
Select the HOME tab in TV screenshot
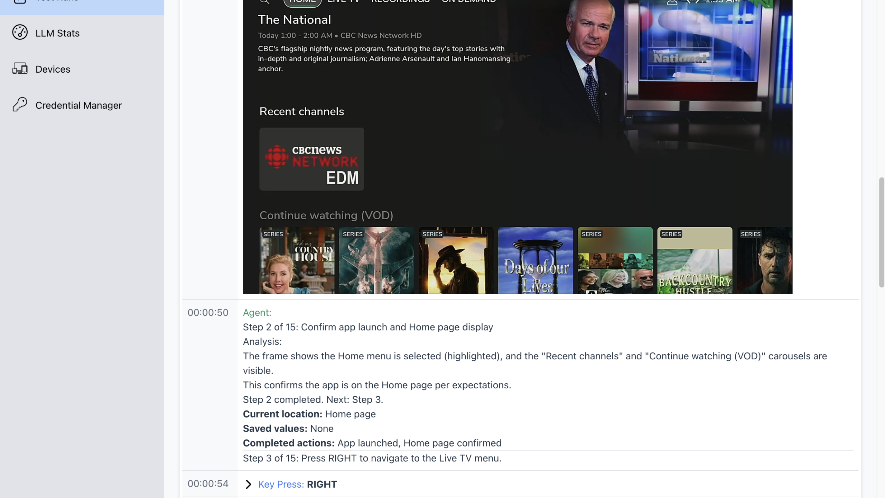302,2
